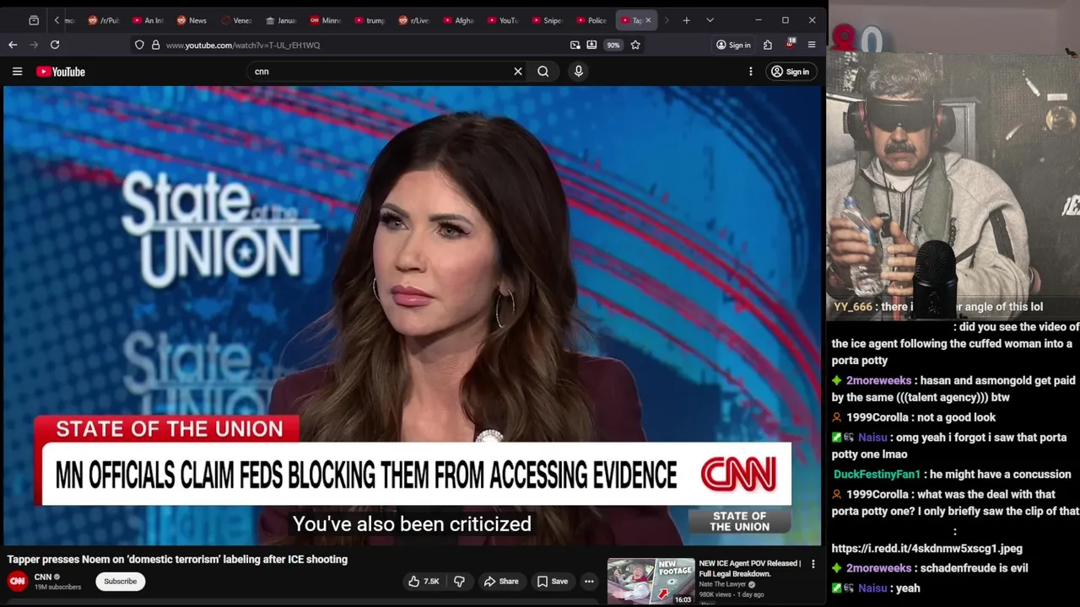Open the Firefox View tab icon
The width and height of the screenshot is (1080, 607).
coord(34,20)
